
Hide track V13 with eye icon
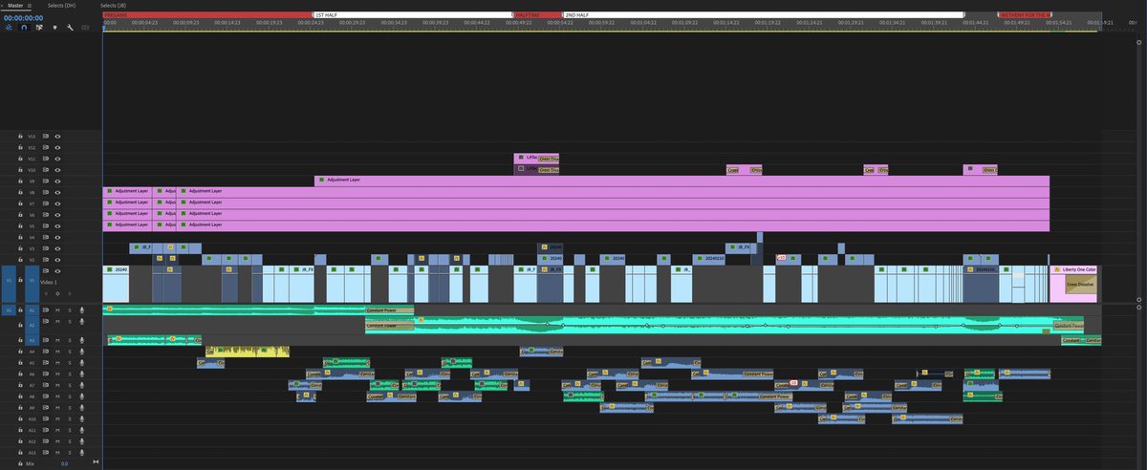point(57,137)
